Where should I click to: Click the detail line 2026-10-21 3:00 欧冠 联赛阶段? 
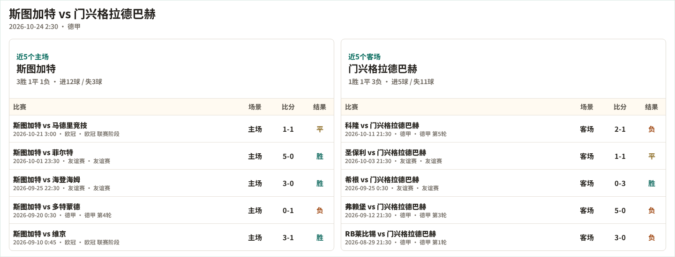(x=66, y=134)
